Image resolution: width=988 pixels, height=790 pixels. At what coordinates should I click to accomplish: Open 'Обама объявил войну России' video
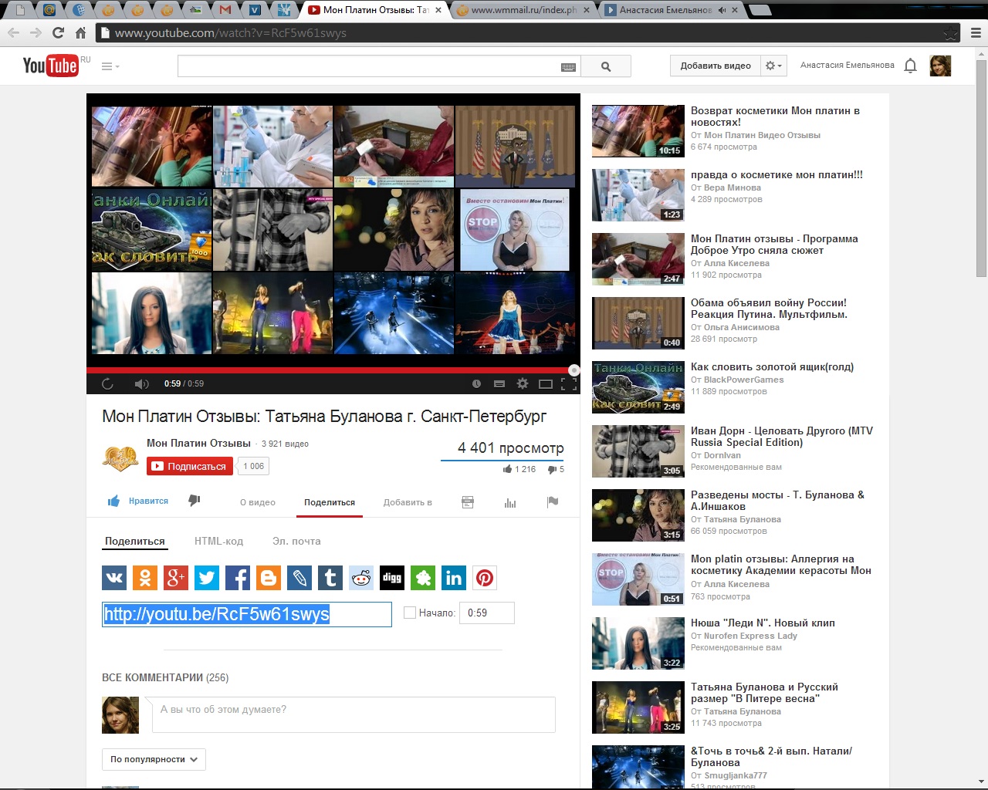[x=769, y=309]
